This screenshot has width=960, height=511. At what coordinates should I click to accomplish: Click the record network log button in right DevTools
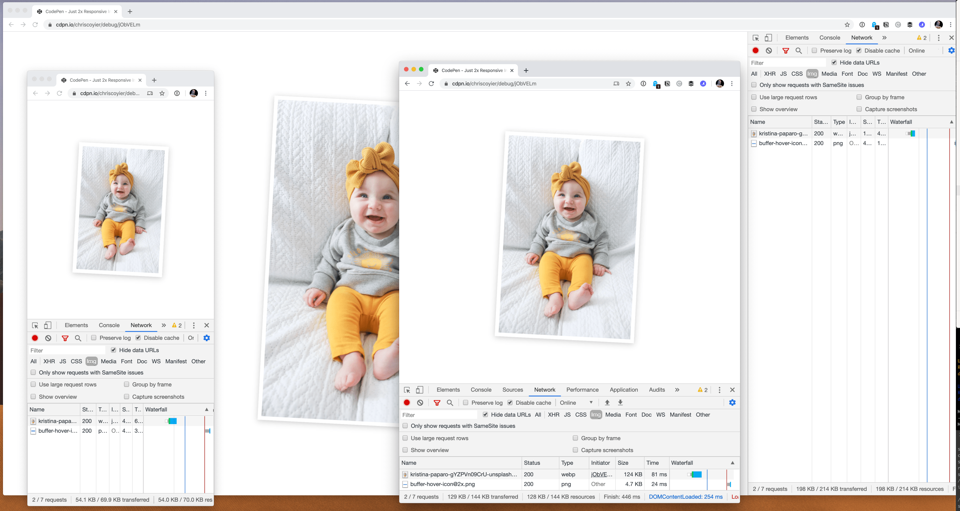click(x=755, y=50)
